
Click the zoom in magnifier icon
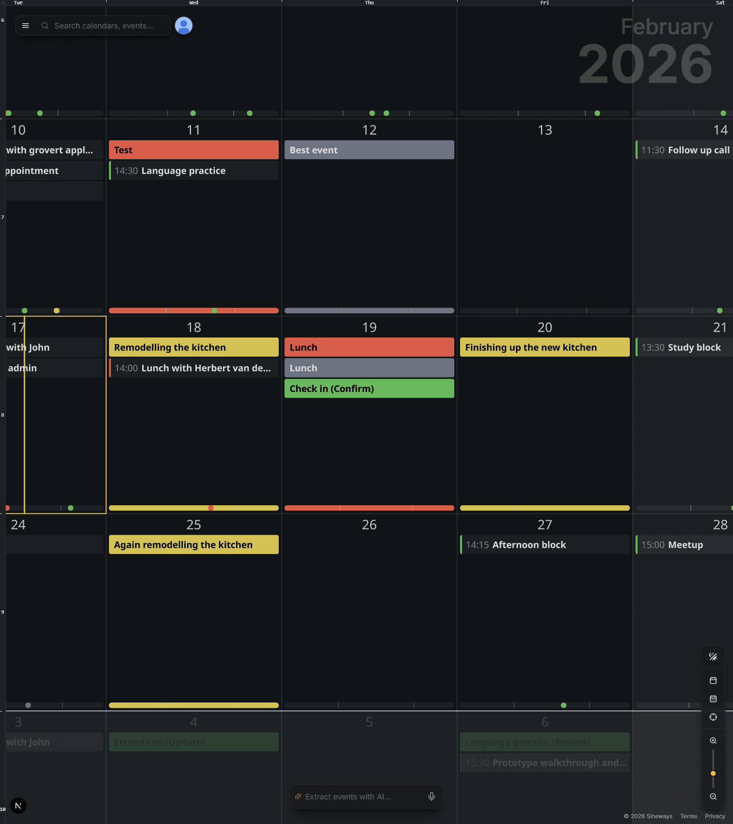point(713,741)
